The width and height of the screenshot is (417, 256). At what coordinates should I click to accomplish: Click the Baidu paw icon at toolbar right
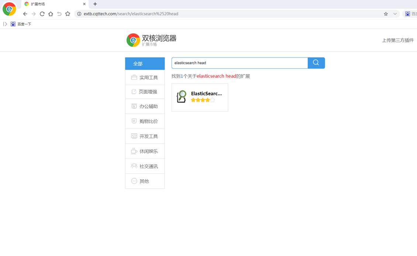407,14
